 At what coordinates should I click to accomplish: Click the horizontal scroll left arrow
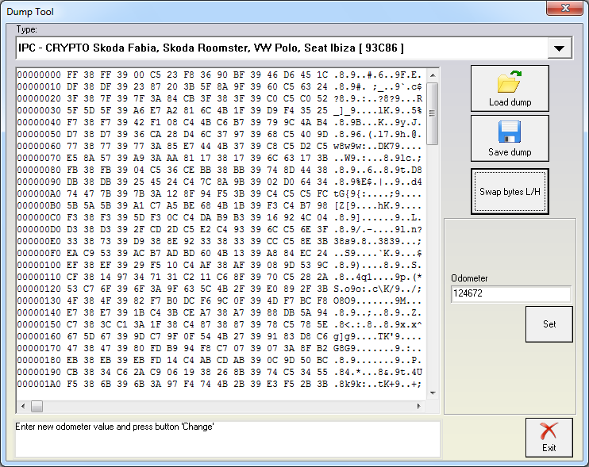pos(23,406)
